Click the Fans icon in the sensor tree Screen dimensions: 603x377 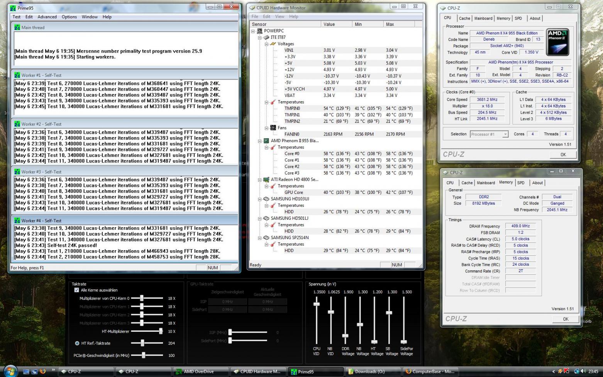273,128
